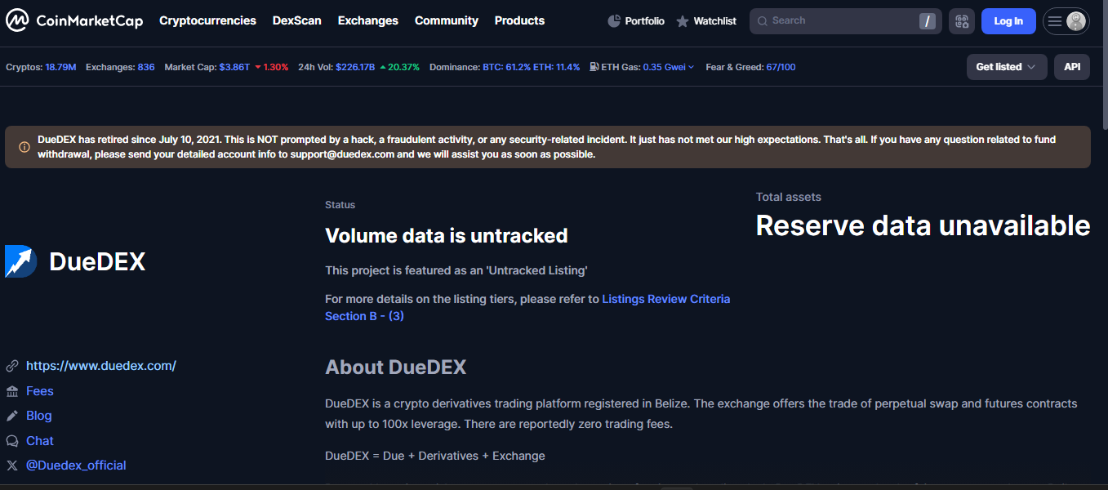Open the https://www.duedex.com/ link

(x=101, y=366)
